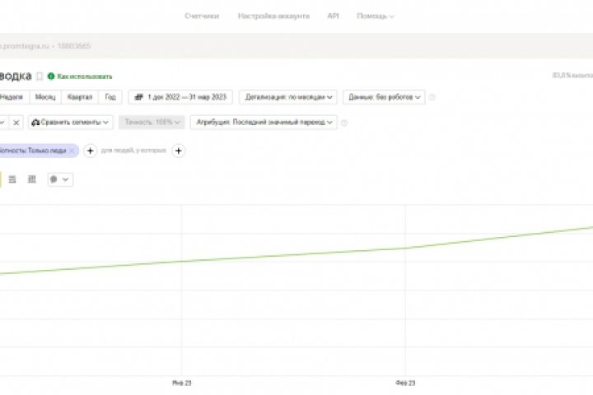Expand the Данные: без роботов dropdown

tap(384, 97)
